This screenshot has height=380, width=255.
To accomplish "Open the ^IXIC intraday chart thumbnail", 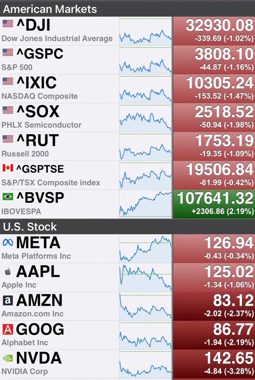I will [x=145, y=89].
